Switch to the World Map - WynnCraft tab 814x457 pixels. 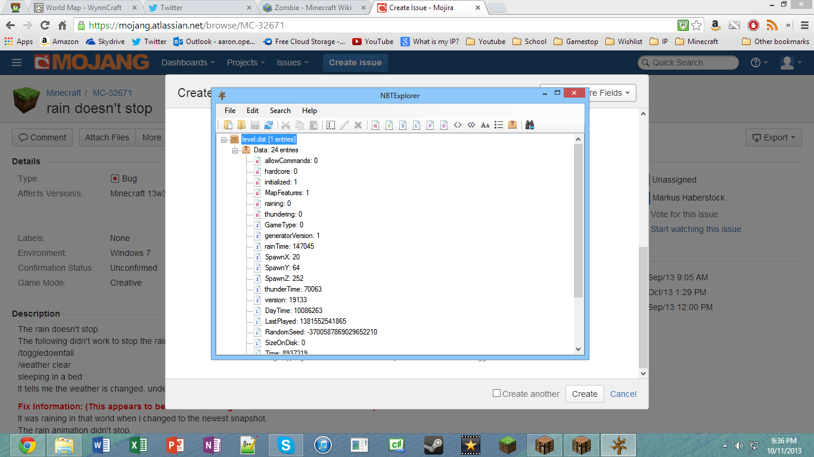(x=83, y=8)
